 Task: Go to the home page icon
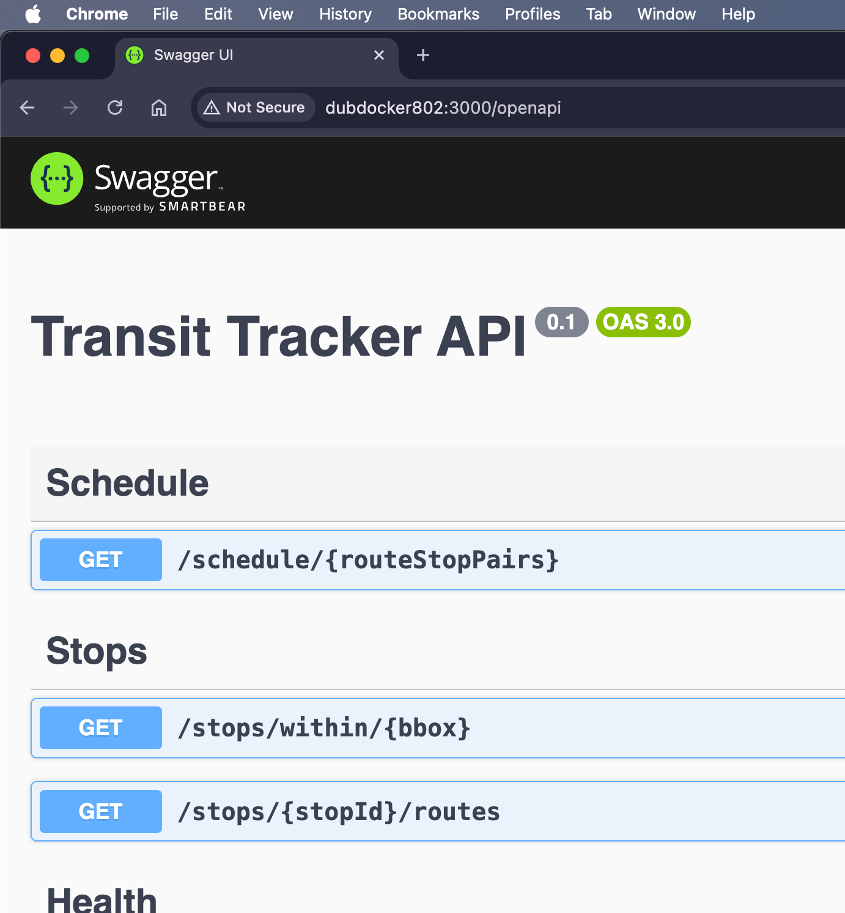(x=159, y=108)
